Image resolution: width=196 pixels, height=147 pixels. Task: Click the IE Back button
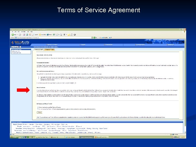coord(14,35)
